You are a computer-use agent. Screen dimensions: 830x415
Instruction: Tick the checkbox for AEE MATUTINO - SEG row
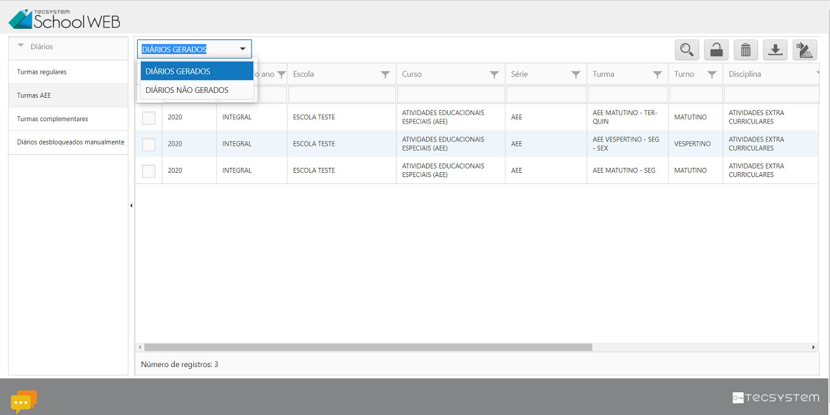(149, 171)
